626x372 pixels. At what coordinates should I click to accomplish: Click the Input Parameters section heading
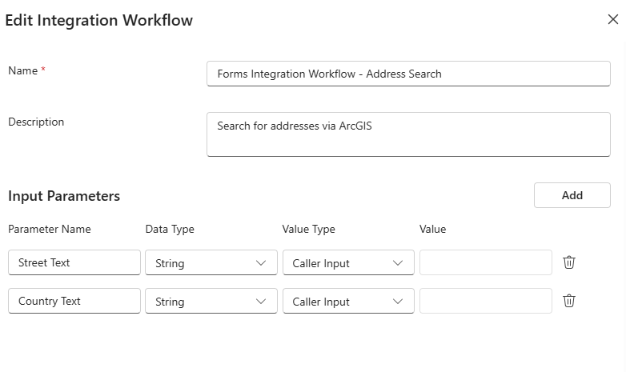[x=64, y=196]
